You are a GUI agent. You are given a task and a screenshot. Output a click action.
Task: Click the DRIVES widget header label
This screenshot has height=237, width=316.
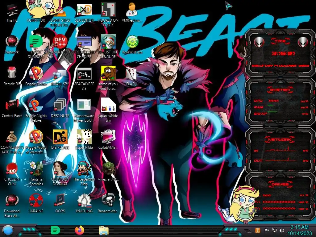click(280, 184)
